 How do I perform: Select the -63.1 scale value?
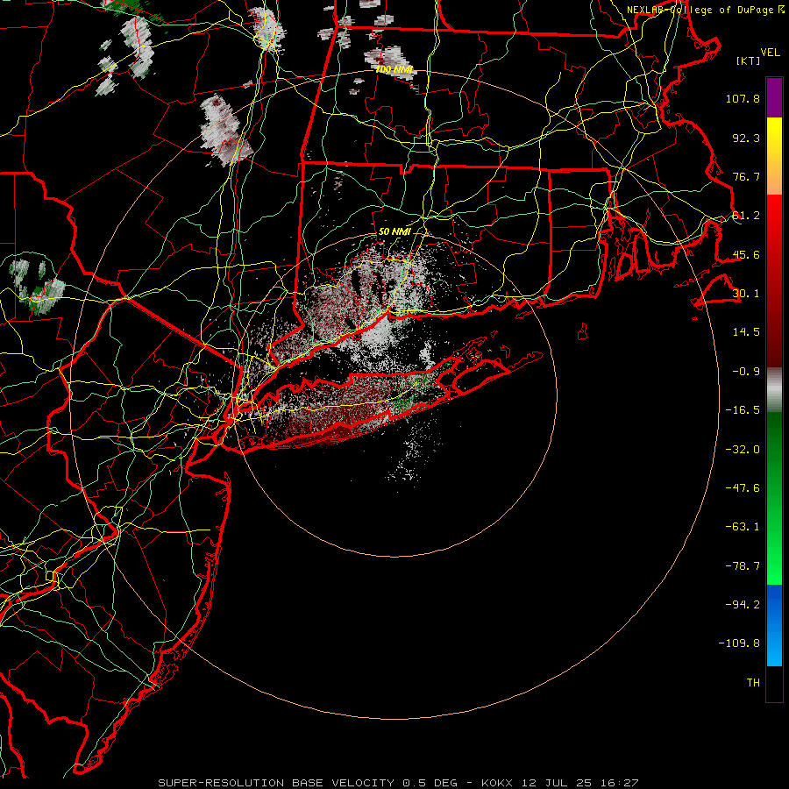743,527
